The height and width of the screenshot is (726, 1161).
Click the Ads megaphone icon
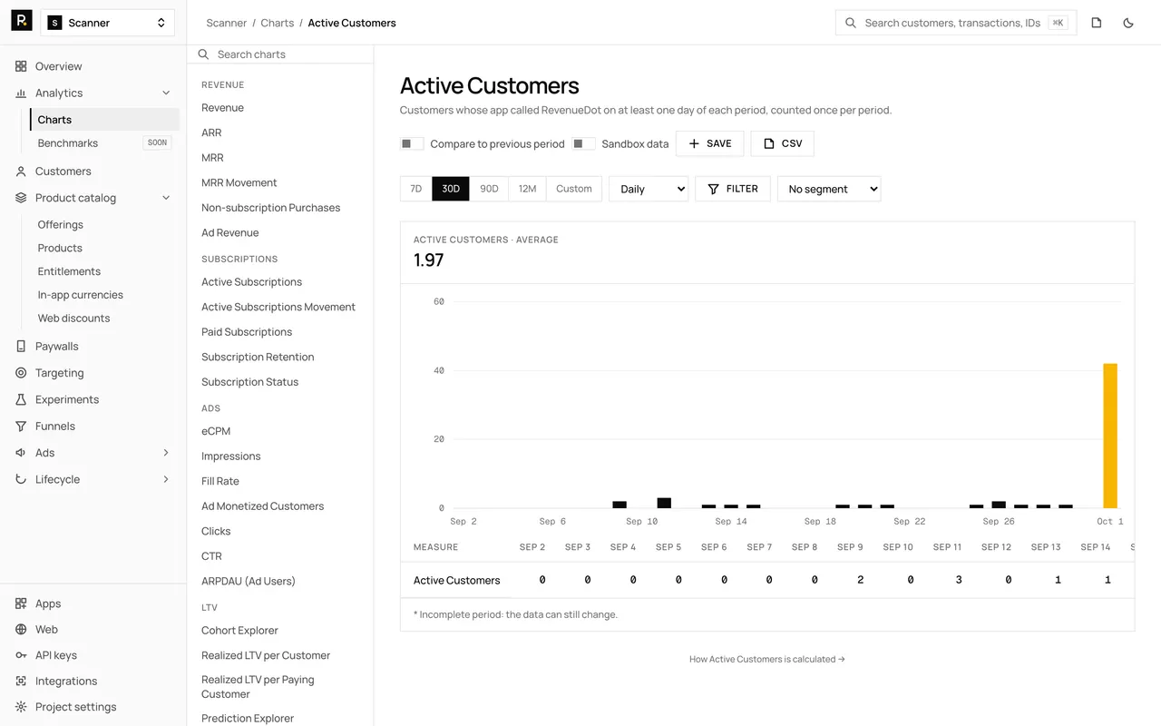[x=21, y=453]
